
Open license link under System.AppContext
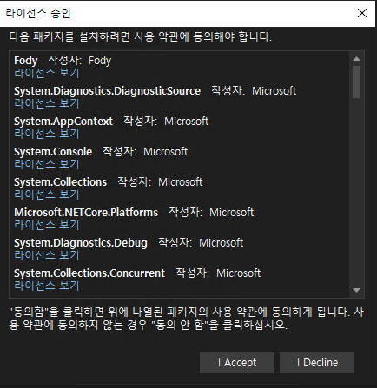tap(47, 134)
